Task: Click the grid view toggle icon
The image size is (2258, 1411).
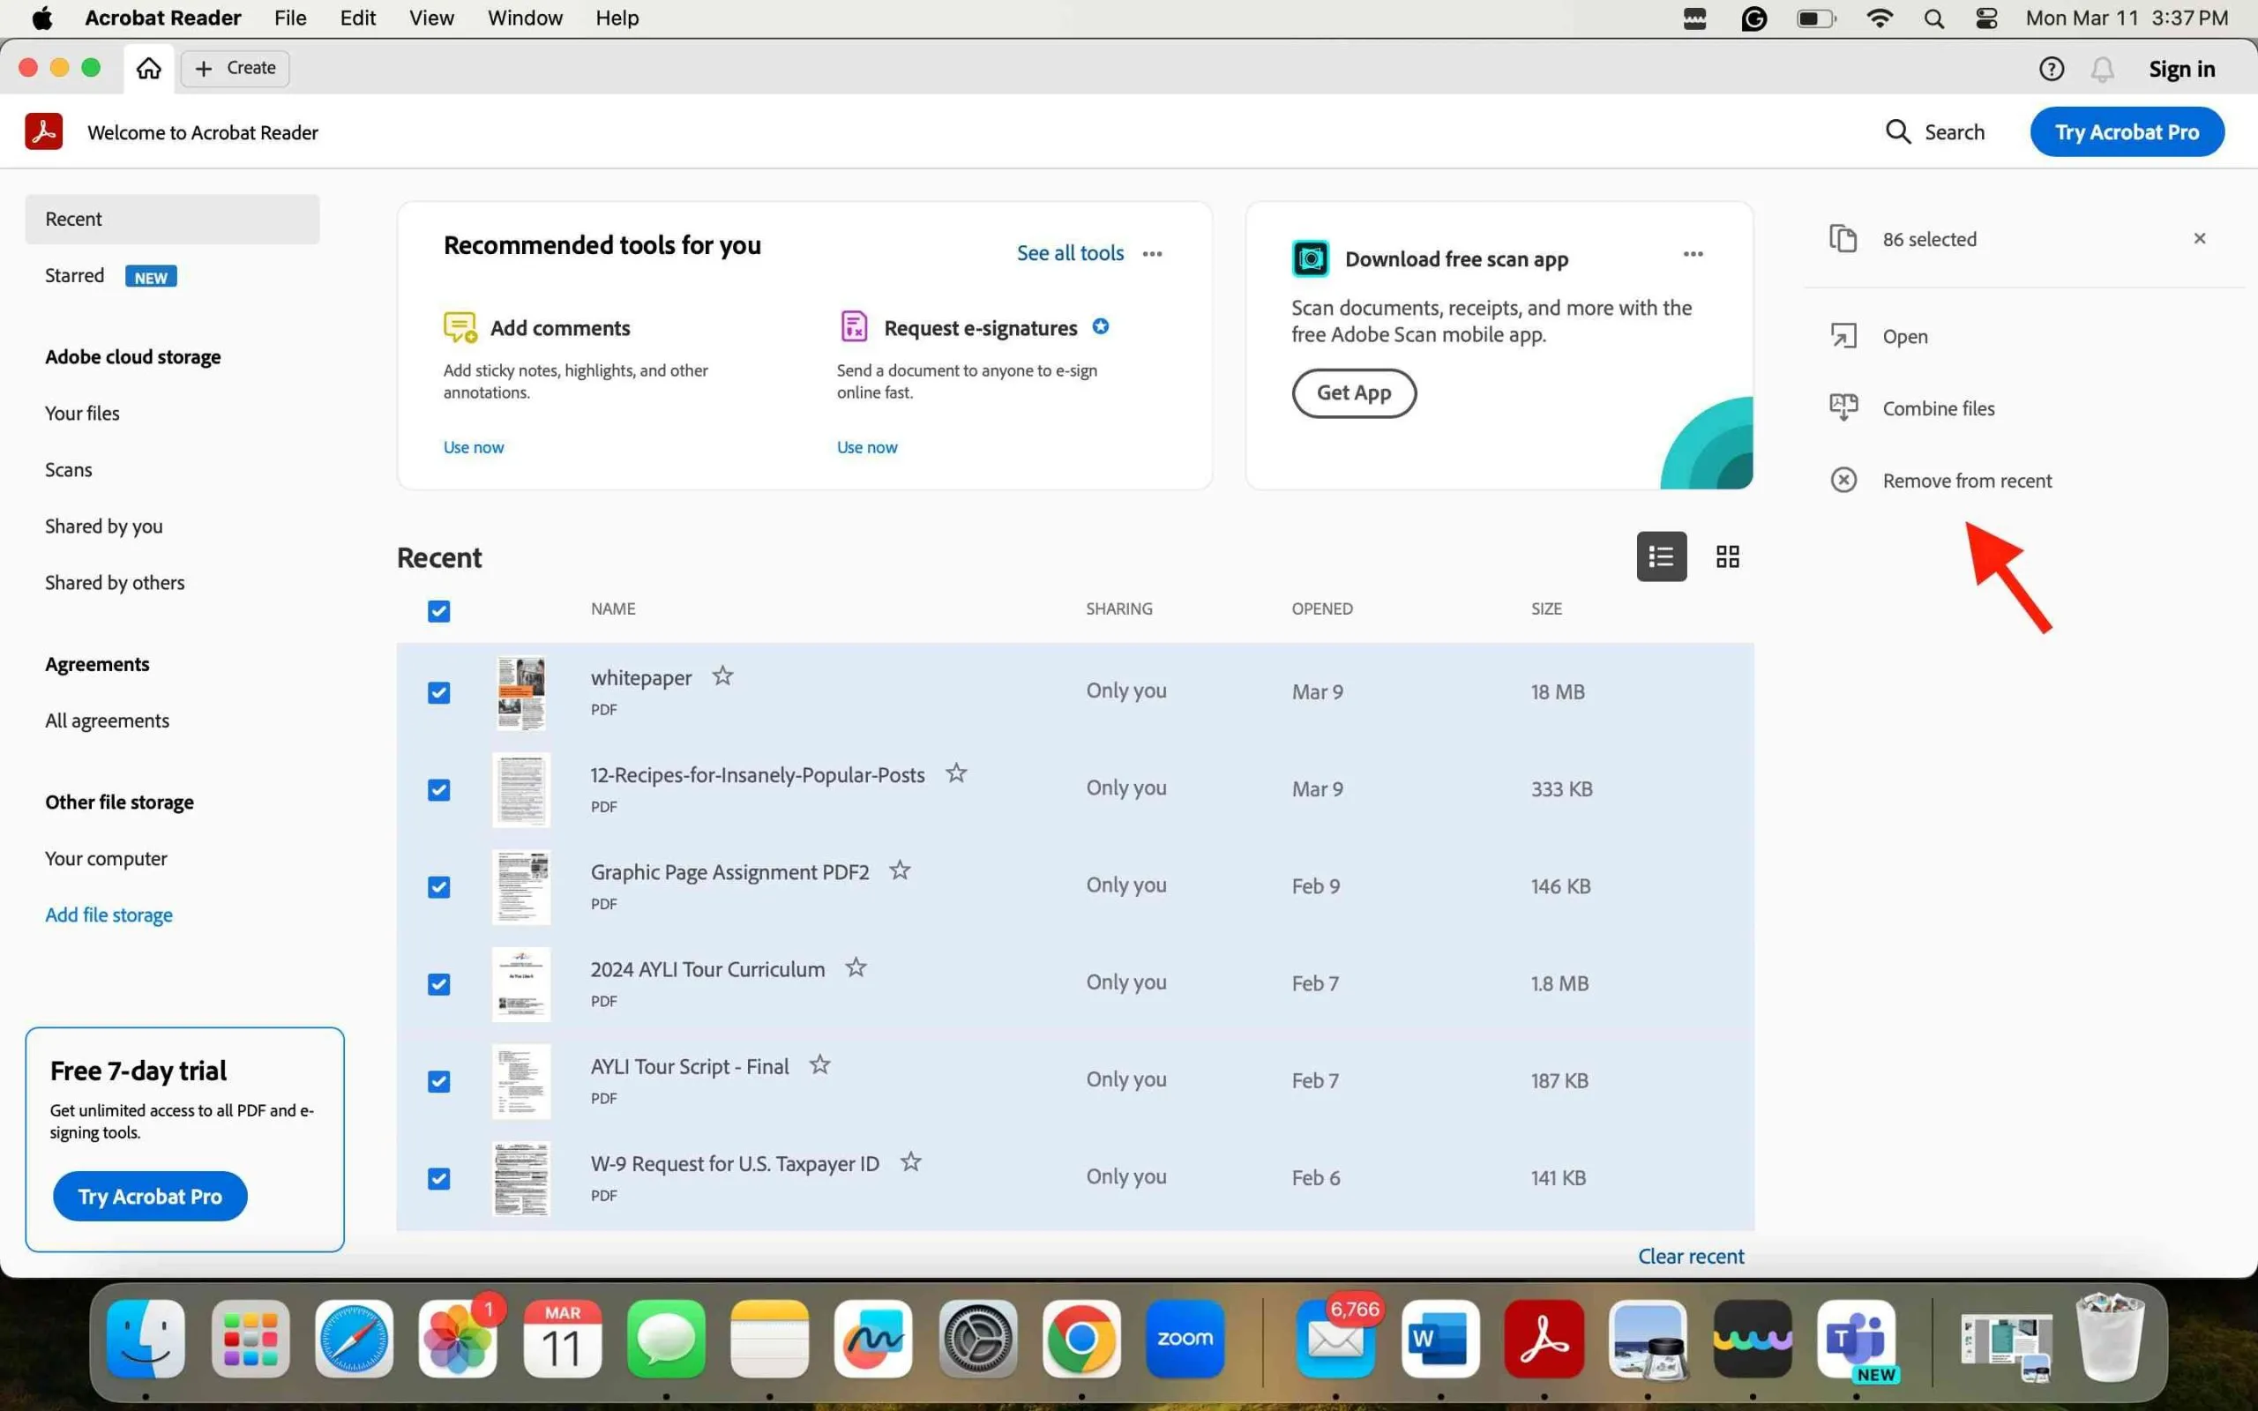Action: tap(1726, 557)
